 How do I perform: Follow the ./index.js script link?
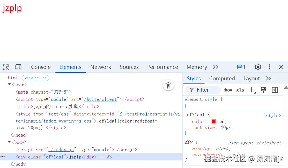coord(61,149)
